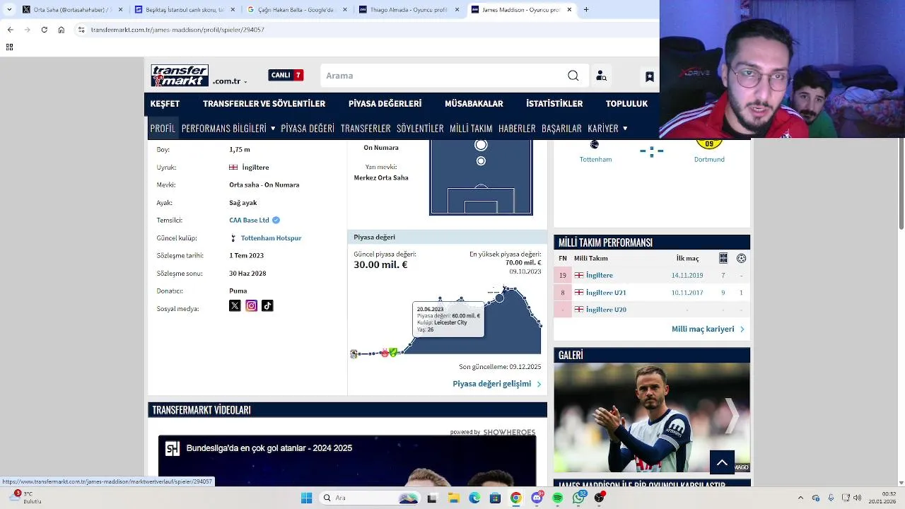Expand the KARİYER dropdown
The image size is (905, 509).
(x=625, y=129)
